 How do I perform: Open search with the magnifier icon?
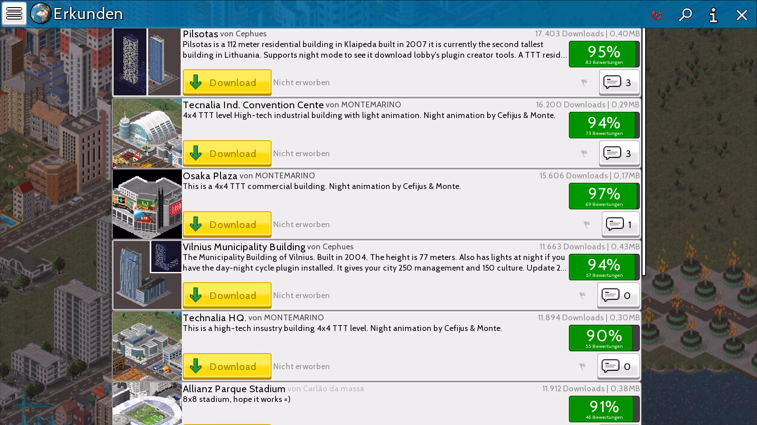[685, 15]
